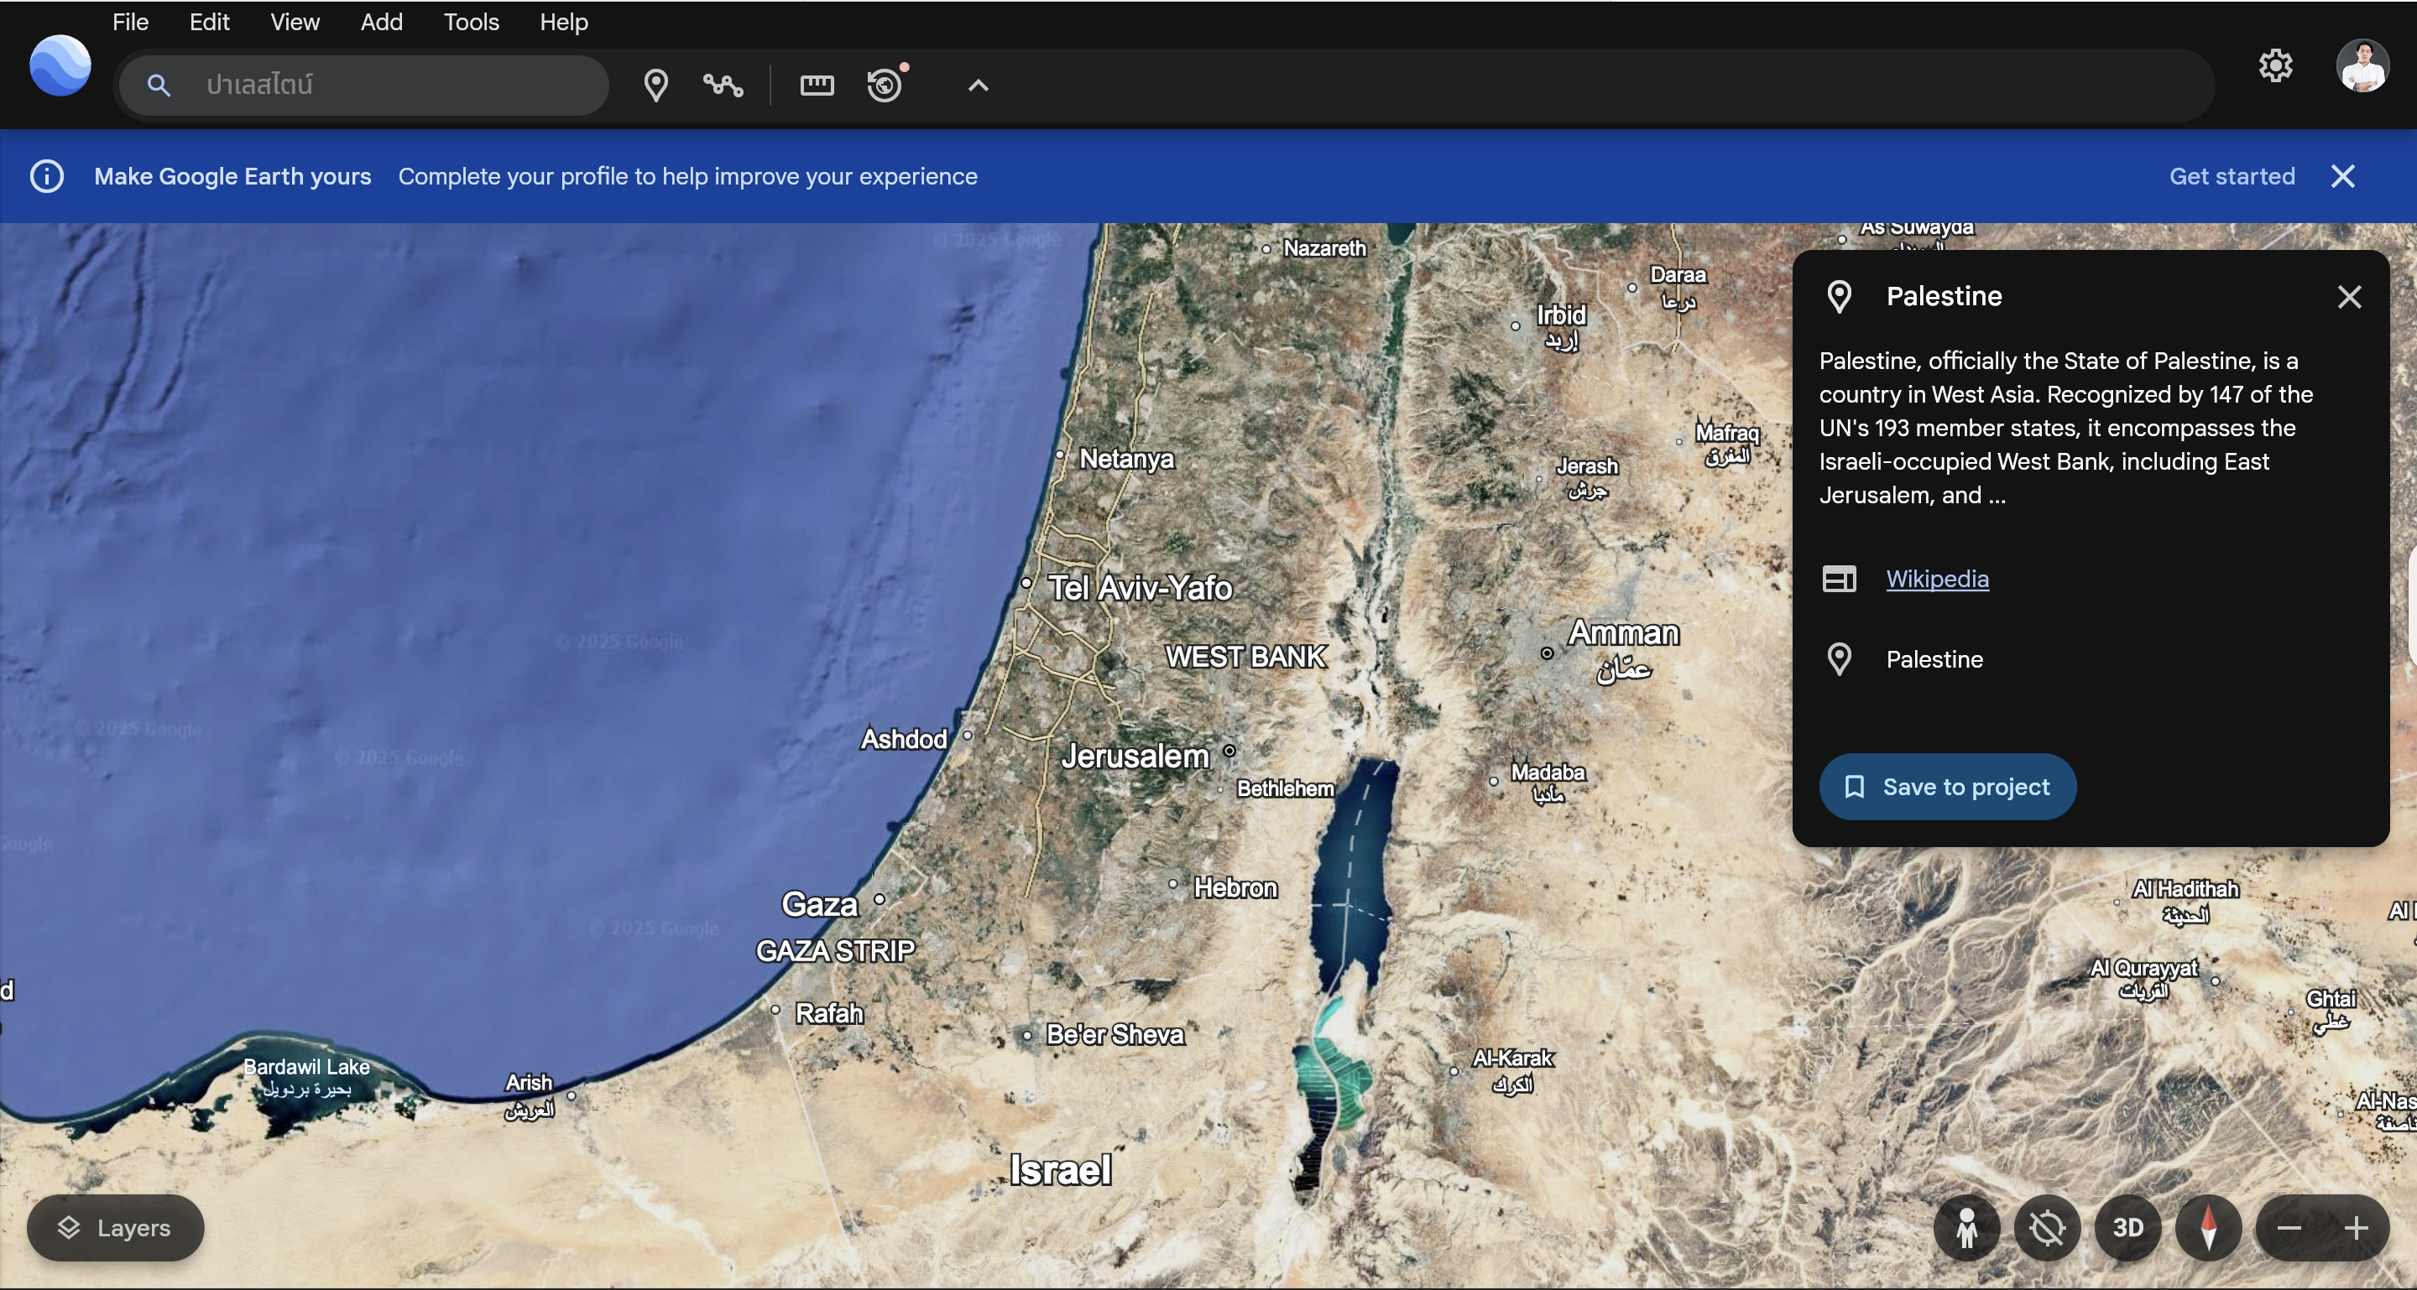Click the Wikipedia article icon in the card
2417x1290 pixels.
1839,580
